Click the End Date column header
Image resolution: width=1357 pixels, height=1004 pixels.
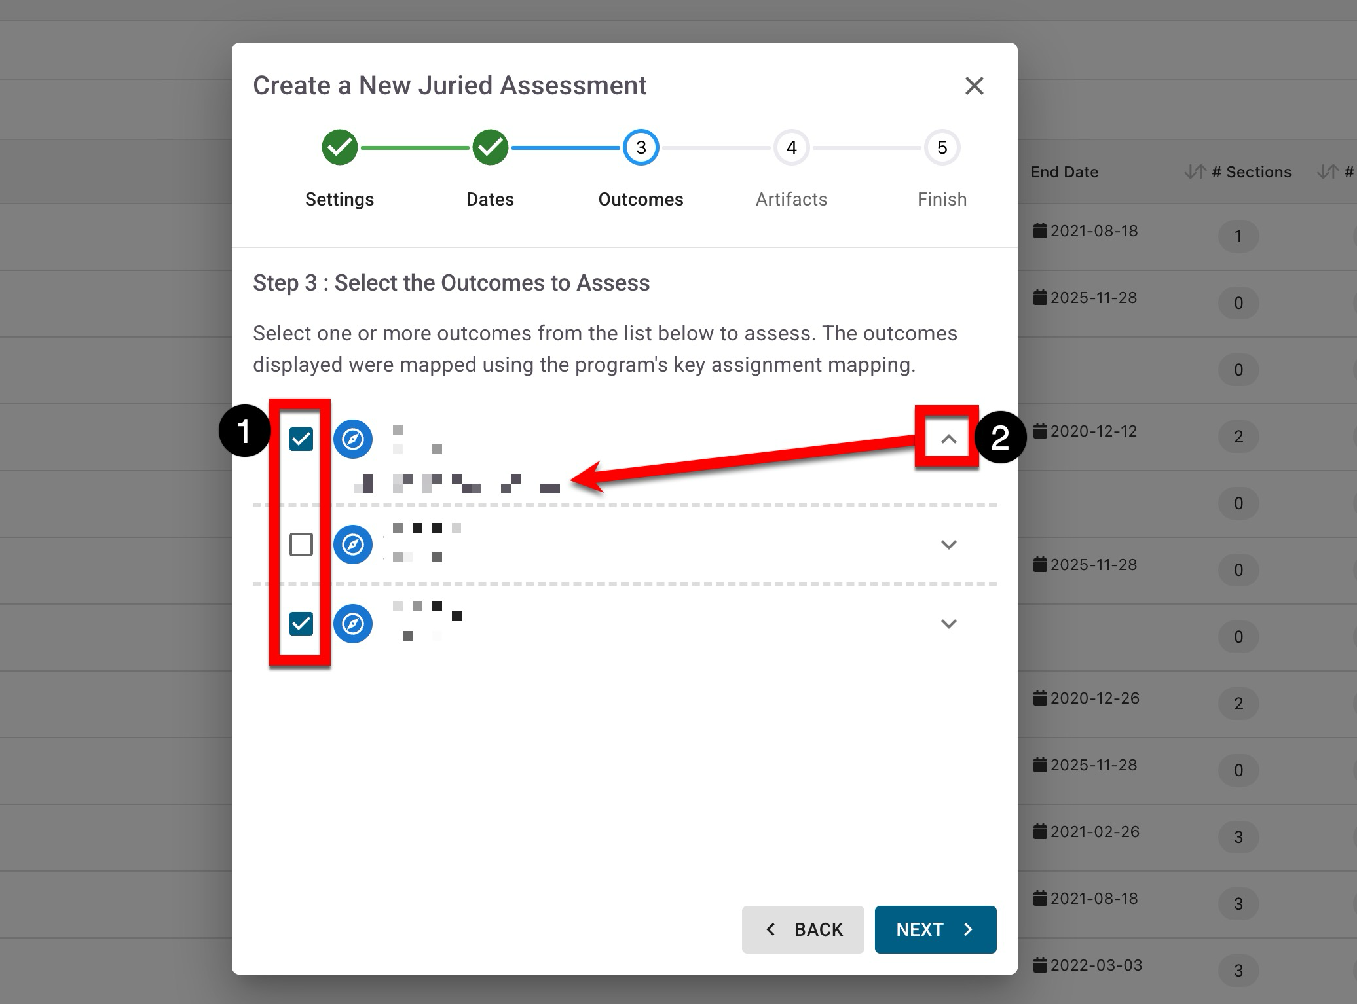1064,172
